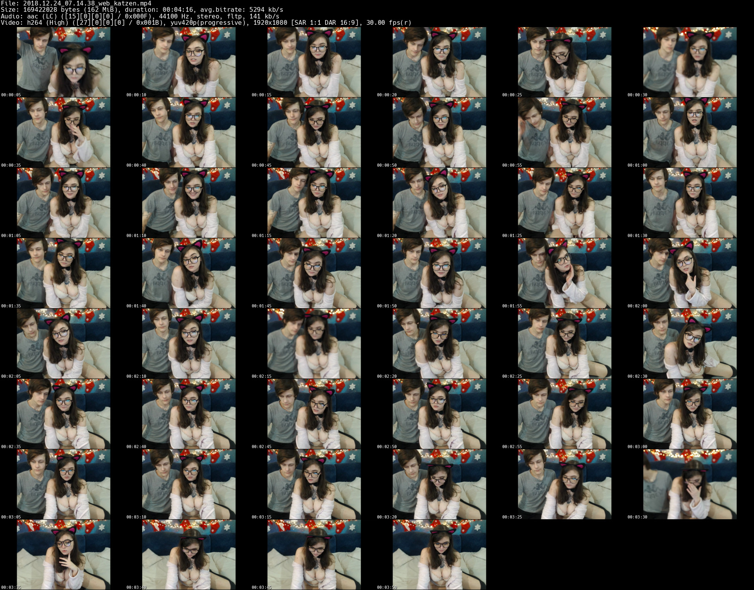Open the thumbnail at 00:00:05
The width and height of the screenshot is (754, 590).
(63, 62)
